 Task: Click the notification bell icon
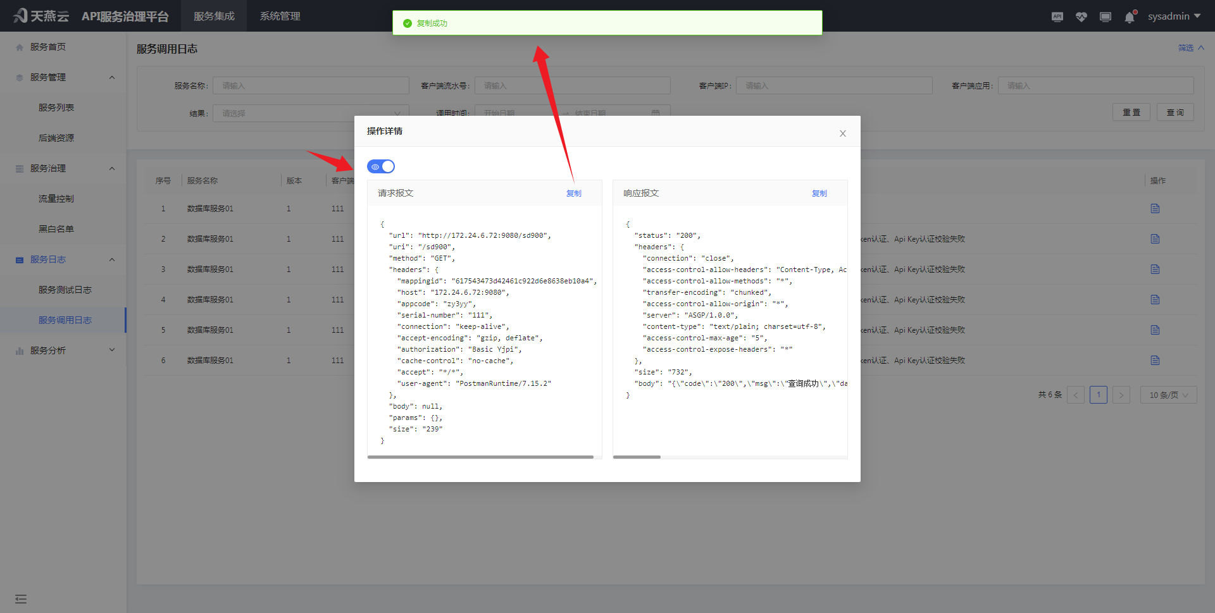[1130, 17]
